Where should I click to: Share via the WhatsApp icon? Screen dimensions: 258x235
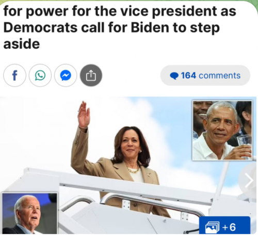pos(40,76)
